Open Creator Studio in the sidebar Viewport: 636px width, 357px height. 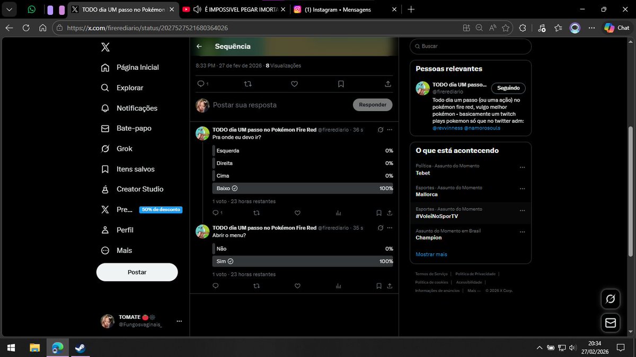(x=132, y=189)
